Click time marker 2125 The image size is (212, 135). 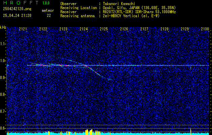click(104, 29)
